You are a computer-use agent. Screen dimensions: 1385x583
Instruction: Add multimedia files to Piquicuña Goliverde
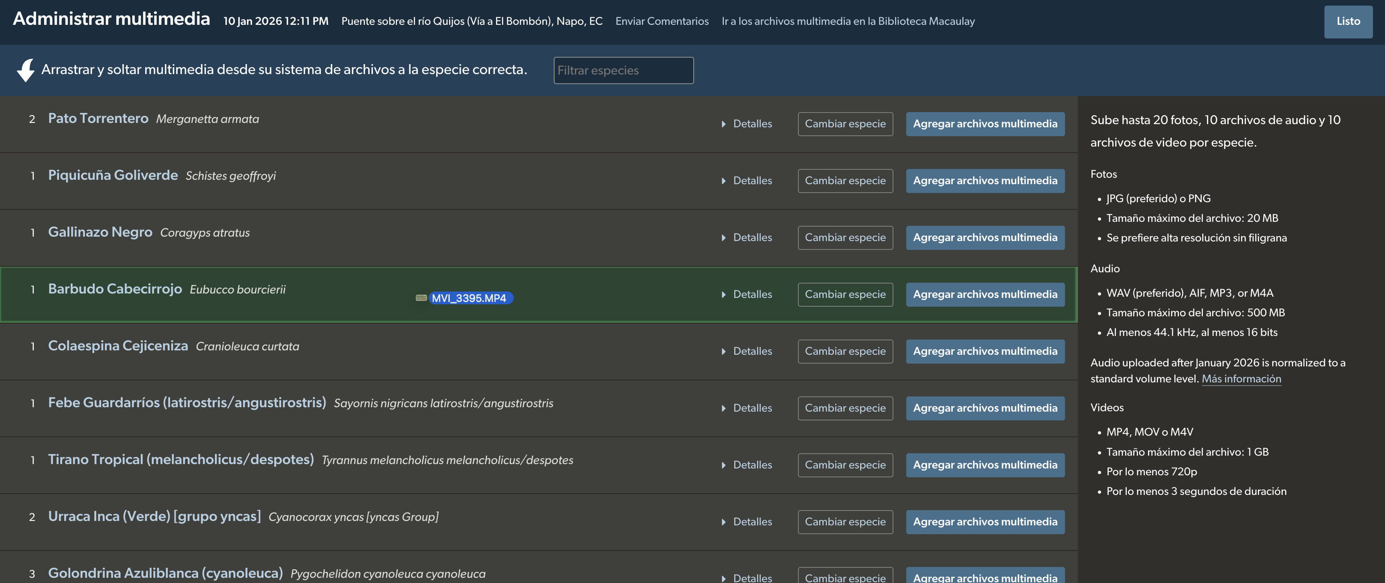(x=984, y=181)
